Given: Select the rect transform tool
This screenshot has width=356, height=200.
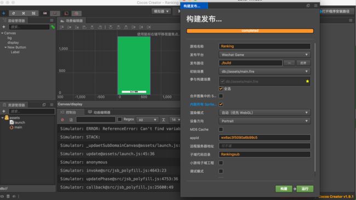Looking at the screenshot, I should click(33, 13).
